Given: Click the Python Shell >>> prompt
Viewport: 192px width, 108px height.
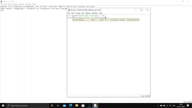Looking at the screenshot, I should [2, 11].
